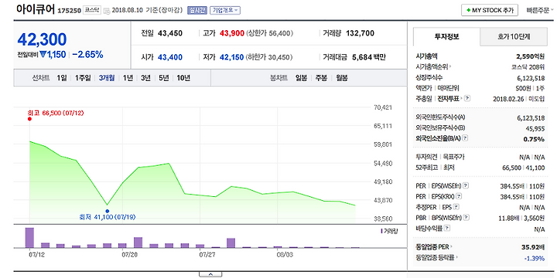Click the 코스닥 market badge
The width and height of the screenshot is (557, 278).
(x=92, y=10)
